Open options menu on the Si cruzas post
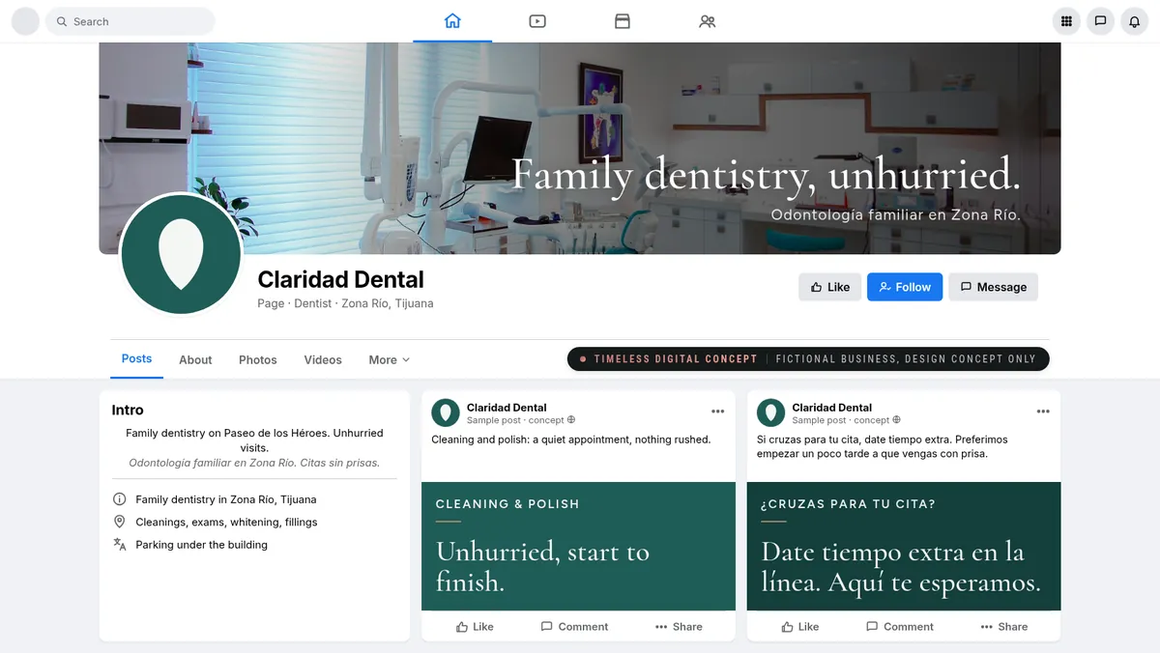Screen dimensions: 1160x653 (1043, 412)
